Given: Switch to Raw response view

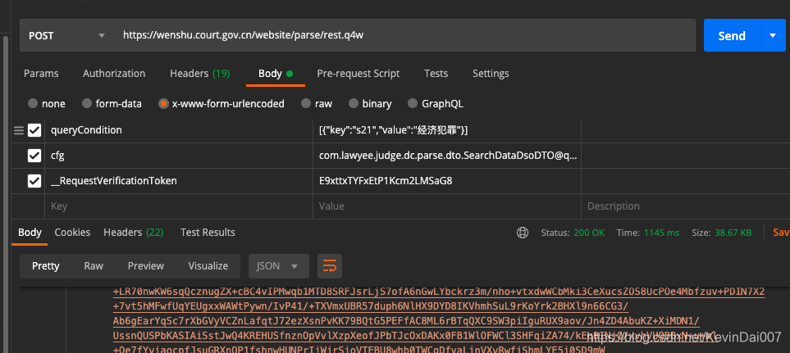Looking at the screenshot, I should coord(94,266).
